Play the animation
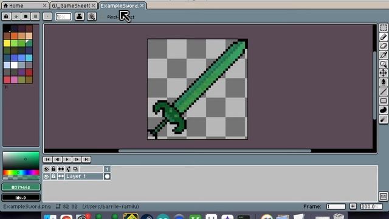389x219 pixels. [x=67, y=159]
